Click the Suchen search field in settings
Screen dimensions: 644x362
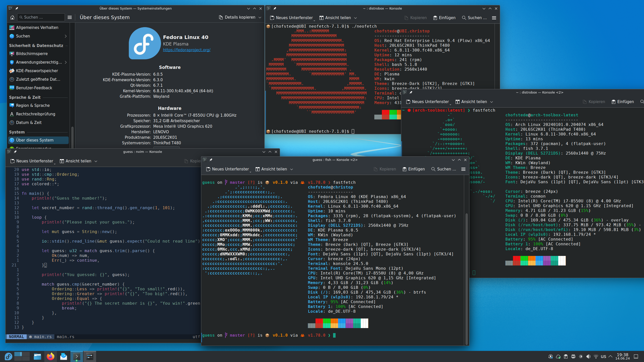(42, 17)
